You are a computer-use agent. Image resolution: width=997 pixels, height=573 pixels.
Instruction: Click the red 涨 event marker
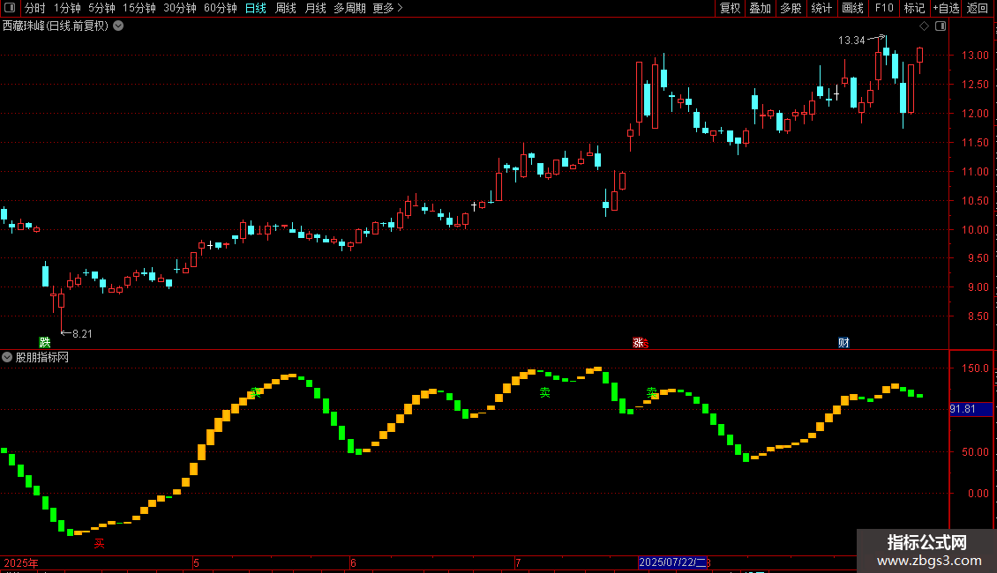point(639,342)
